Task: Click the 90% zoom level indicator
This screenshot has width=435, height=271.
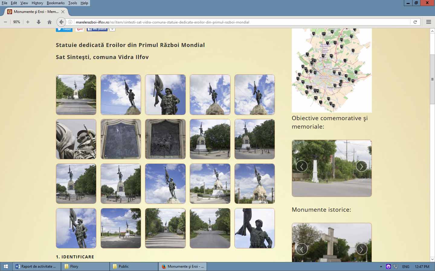Action: click(x=17, y=22)
